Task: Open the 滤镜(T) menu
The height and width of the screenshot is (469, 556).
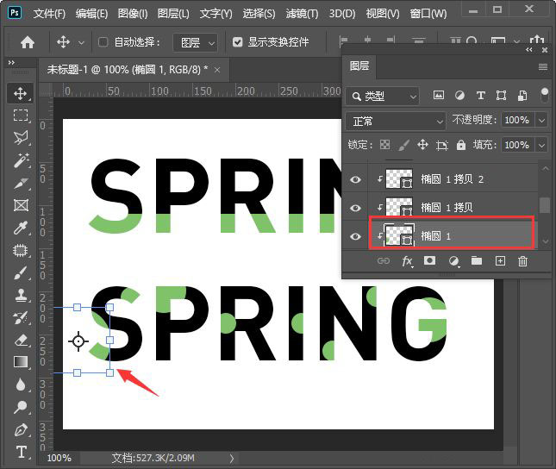Action: [x=302, y=14]
